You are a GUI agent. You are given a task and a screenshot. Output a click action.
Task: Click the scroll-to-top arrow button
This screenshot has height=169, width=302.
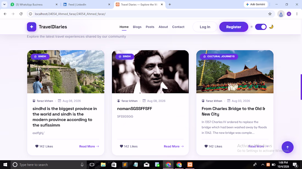287,147
